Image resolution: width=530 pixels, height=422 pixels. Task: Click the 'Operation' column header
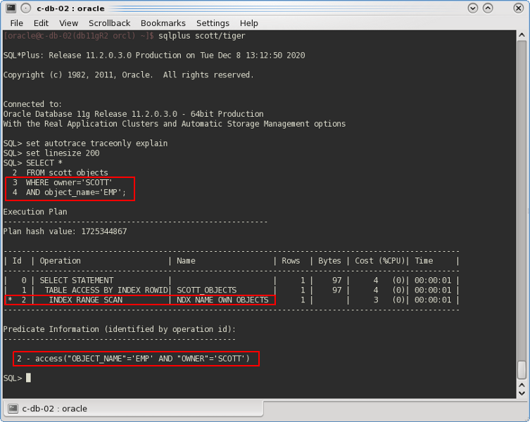coord(60,261)
